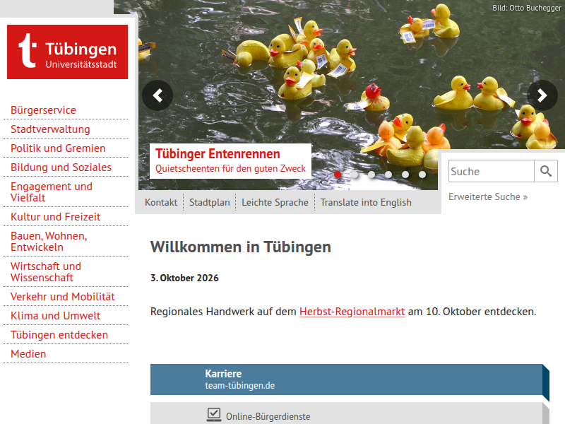Viewport: 565px width, 424px height.
Task: Click the Online-Bürgerdienste laptop checkmark icon
Action: tap(214, 415)
